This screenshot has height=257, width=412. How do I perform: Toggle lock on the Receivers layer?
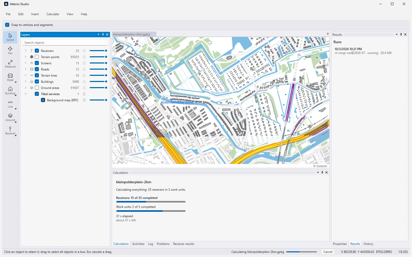point(84,51)
